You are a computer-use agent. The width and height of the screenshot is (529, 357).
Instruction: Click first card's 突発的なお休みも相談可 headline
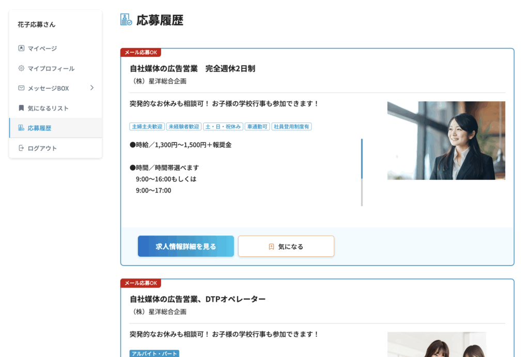tap(224, 104)
